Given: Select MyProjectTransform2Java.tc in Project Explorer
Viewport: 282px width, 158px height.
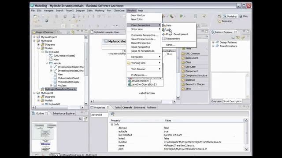Looking at the screenshot, I should tap(61, 89).
